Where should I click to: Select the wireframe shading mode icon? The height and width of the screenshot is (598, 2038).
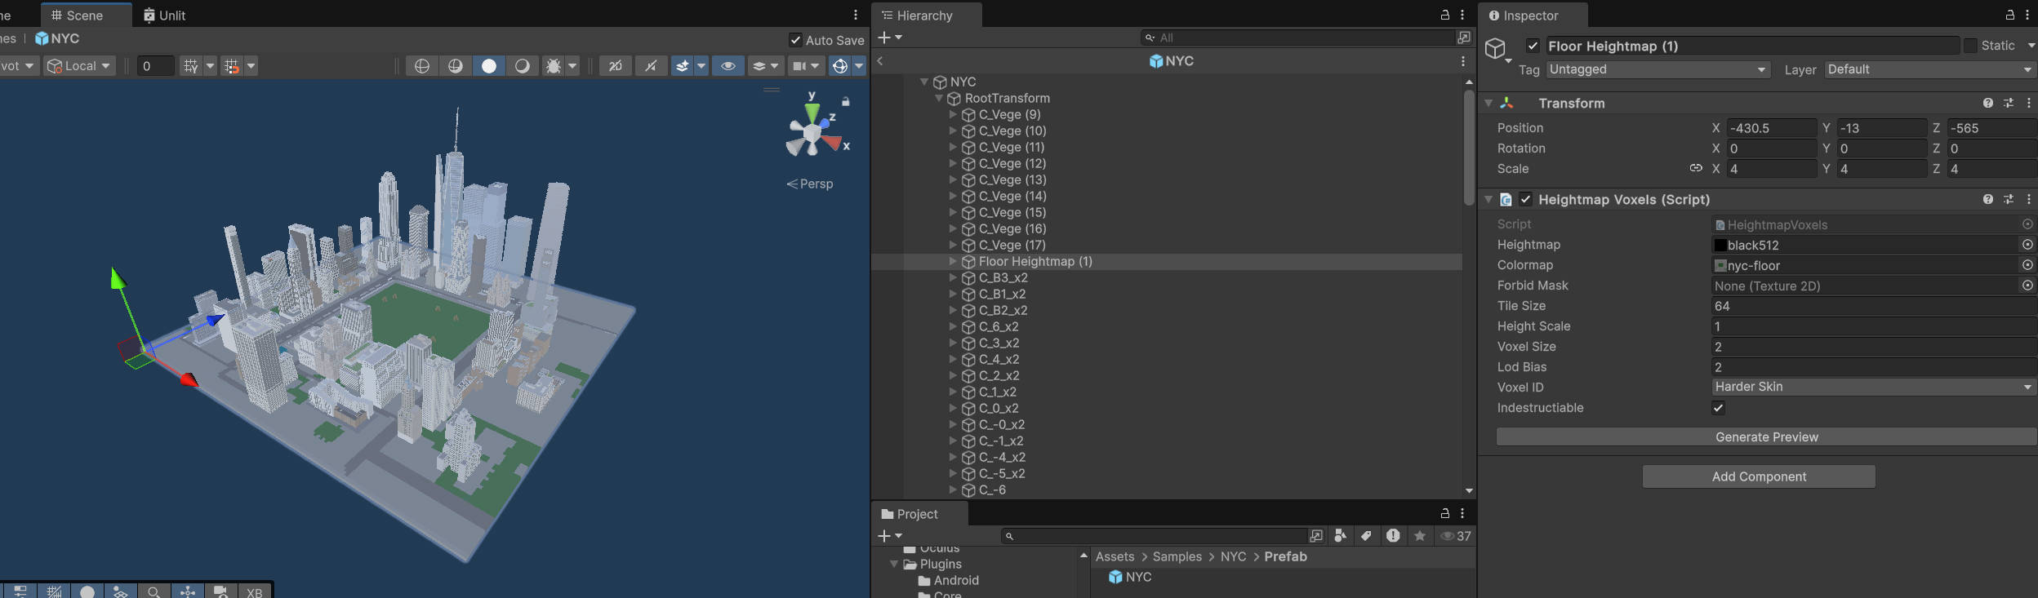(x=422, y=66)
